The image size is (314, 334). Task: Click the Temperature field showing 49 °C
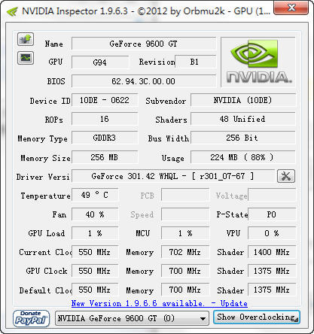95,195
